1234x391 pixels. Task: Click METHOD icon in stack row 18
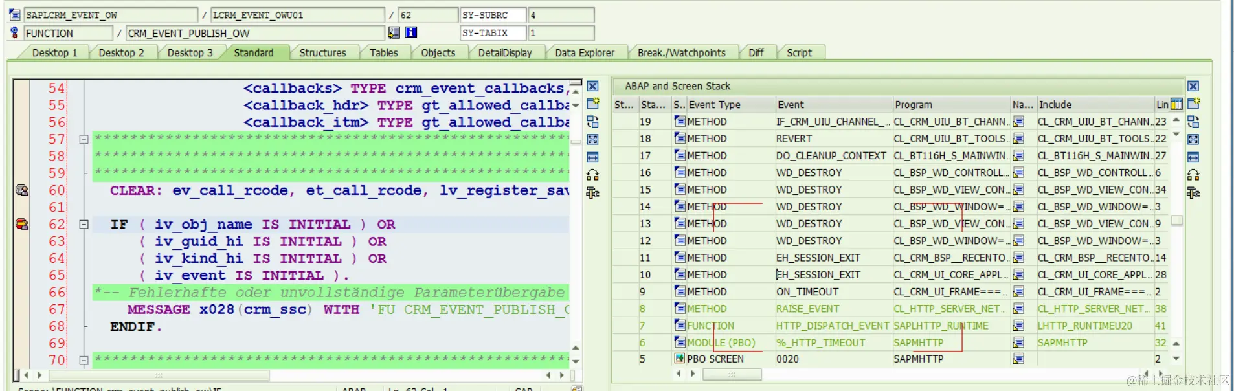click(680, 138)
